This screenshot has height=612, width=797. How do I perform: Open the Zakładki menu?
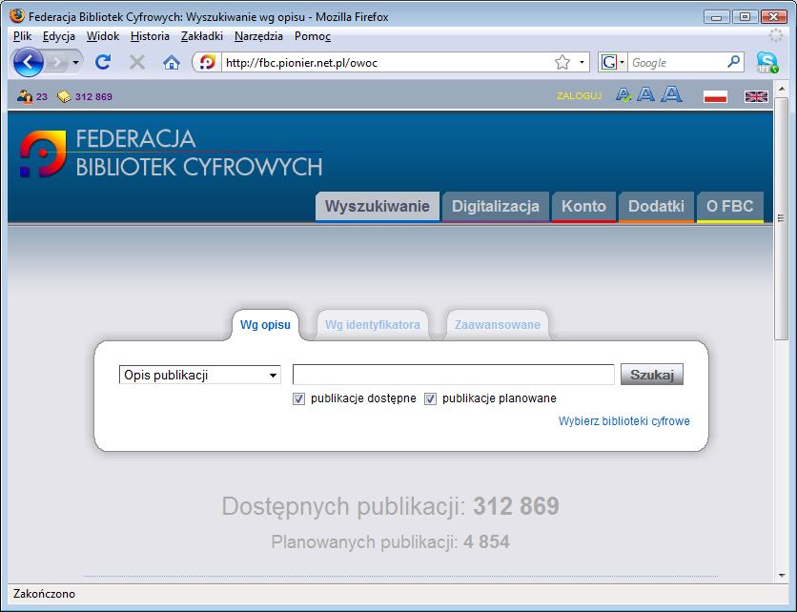click(x=202, y=36)
